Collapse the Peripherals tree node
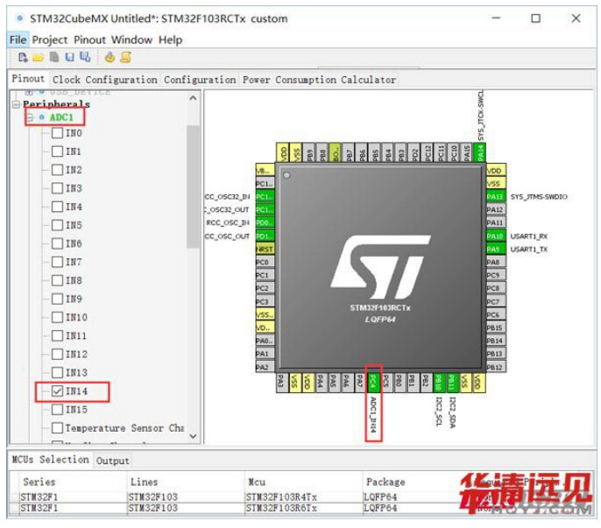This screenshot has height=528, width=601. coord(16,104)
